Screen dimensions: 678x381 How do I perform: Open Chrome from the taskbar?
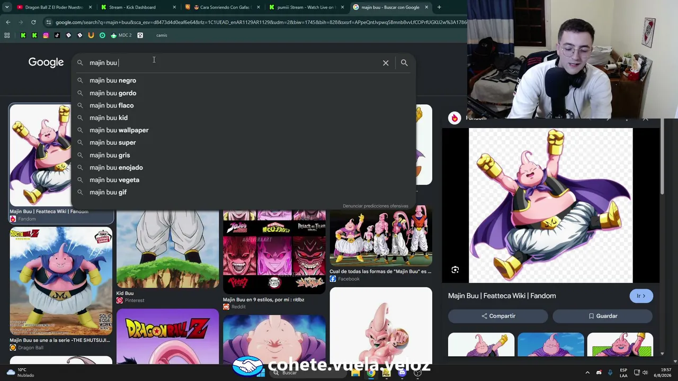coord(371,373)
